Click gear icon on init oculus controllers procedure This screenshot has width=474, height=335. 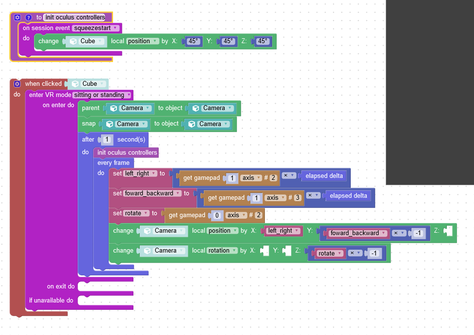tap(17, 17)
